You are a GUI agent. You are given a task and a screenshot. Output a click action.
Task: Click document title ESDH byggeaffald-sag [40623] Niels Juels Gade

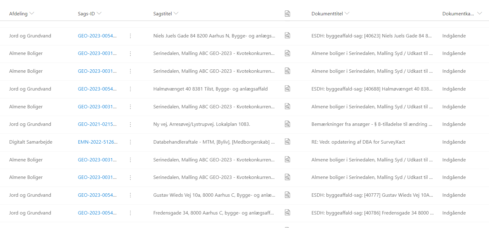372,36
